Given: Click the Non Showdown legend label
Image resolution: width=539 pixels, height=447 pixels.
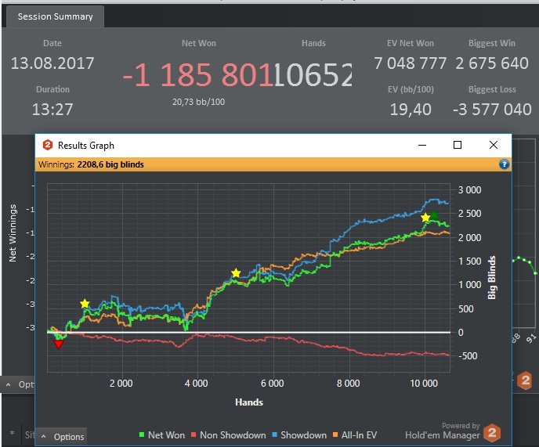Looking at the screenshot, I should [x=233, y=435].
